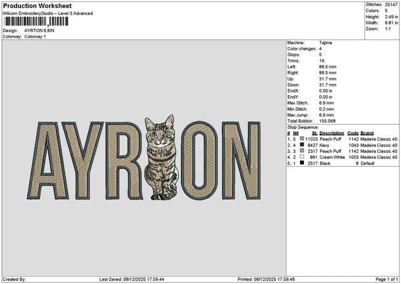Click the Colors value 5

coord(386,11)
